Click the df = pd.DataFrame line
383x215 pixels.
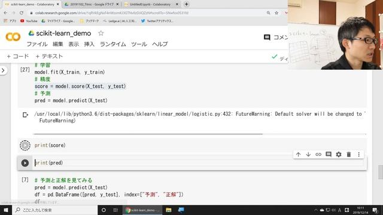click(109, 195)
